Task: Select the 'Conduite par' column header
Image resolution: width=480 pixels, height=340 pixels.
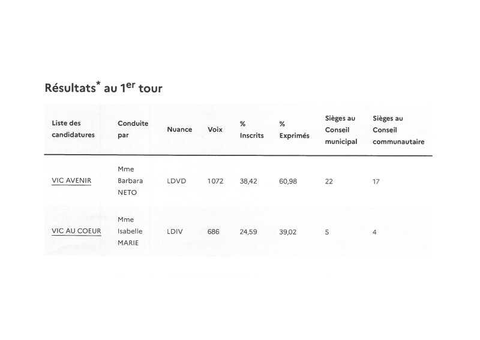Action: coord(133,129)
